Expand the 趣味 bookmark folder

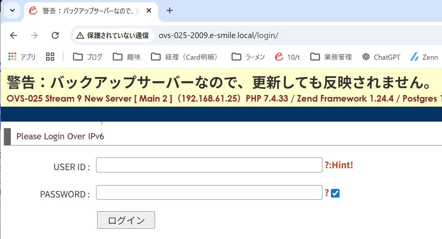coord(127,57)
